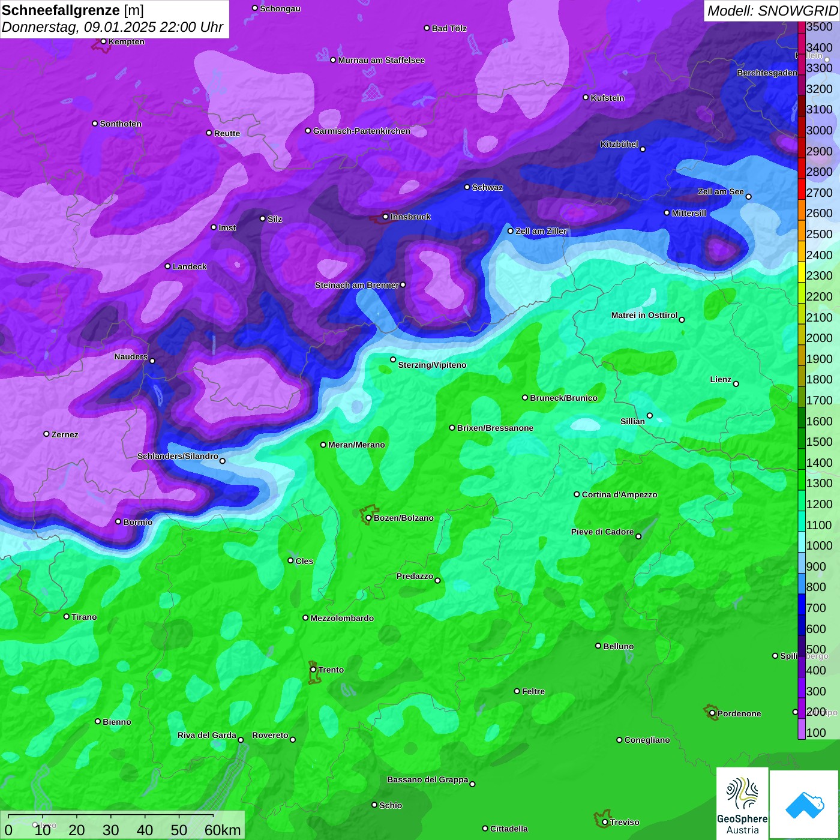Select the Cittadella marker
Screen dimensions: 840x840
[485, 829]
